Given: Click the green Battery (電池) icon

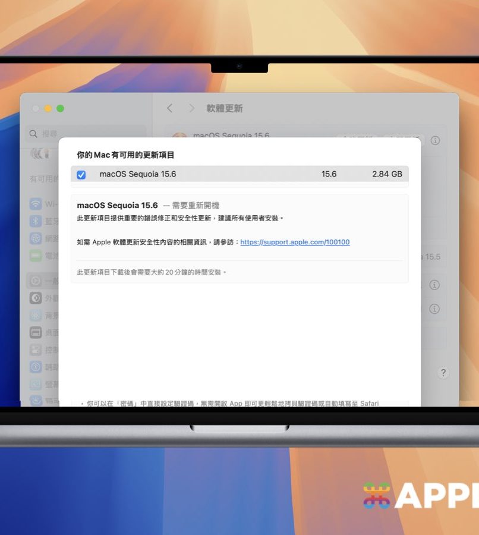Looking at the screenshot, I should pyautogui.click(x=36, y=256).
